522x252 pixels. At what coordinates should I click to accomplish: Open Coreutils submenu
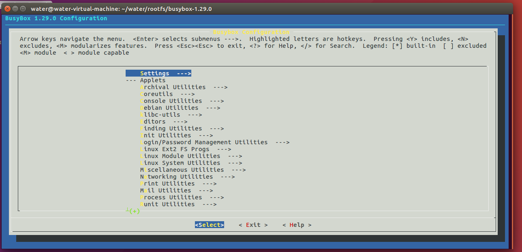167,94
